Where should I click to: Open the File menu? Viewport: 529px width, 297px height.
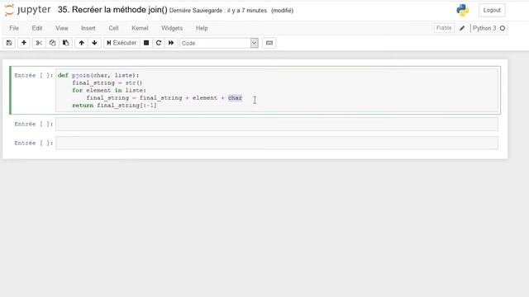click(14, 28)
